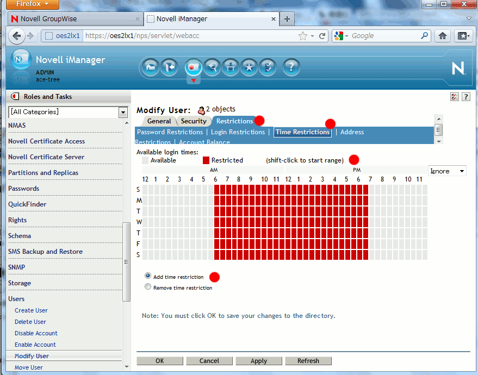Switch to the General tab

[159, 121]
